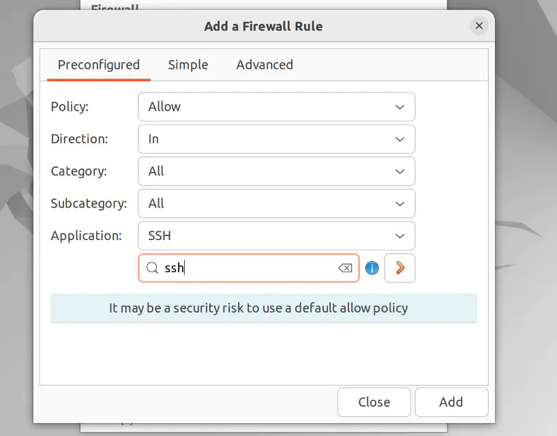
Task: Clear the ssh search text with backspace icon
Action: click(x=345, y=268)
